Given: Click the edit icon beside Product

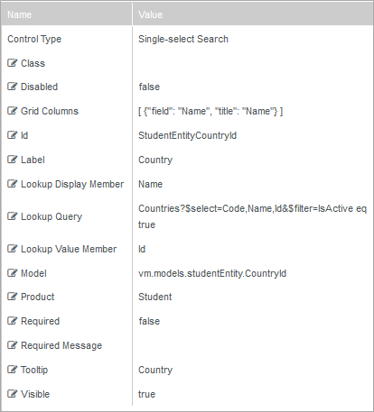Looking at the screenshot, I should tap(12, 297).
